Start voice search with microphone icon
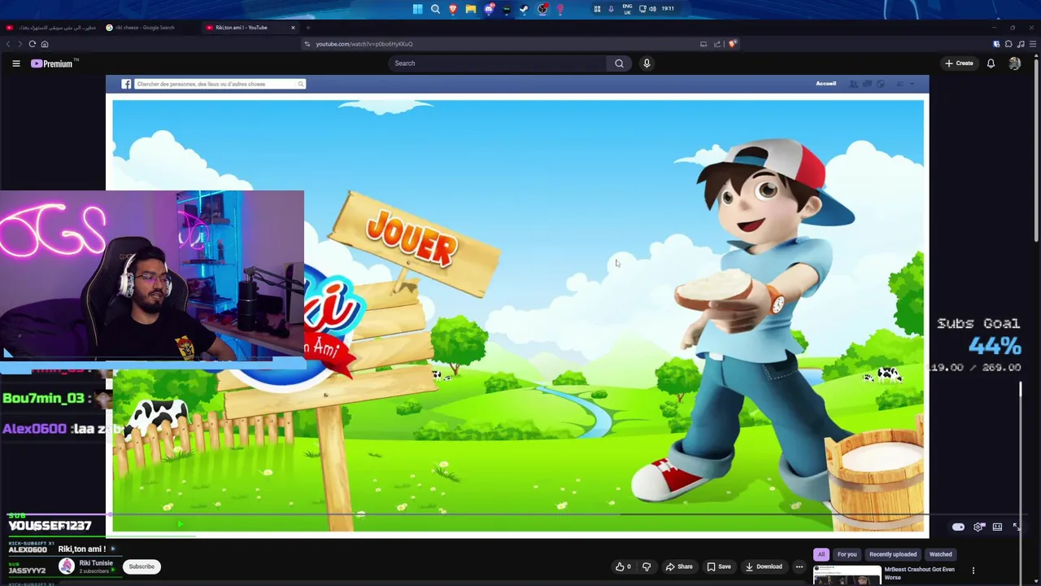 647,63
